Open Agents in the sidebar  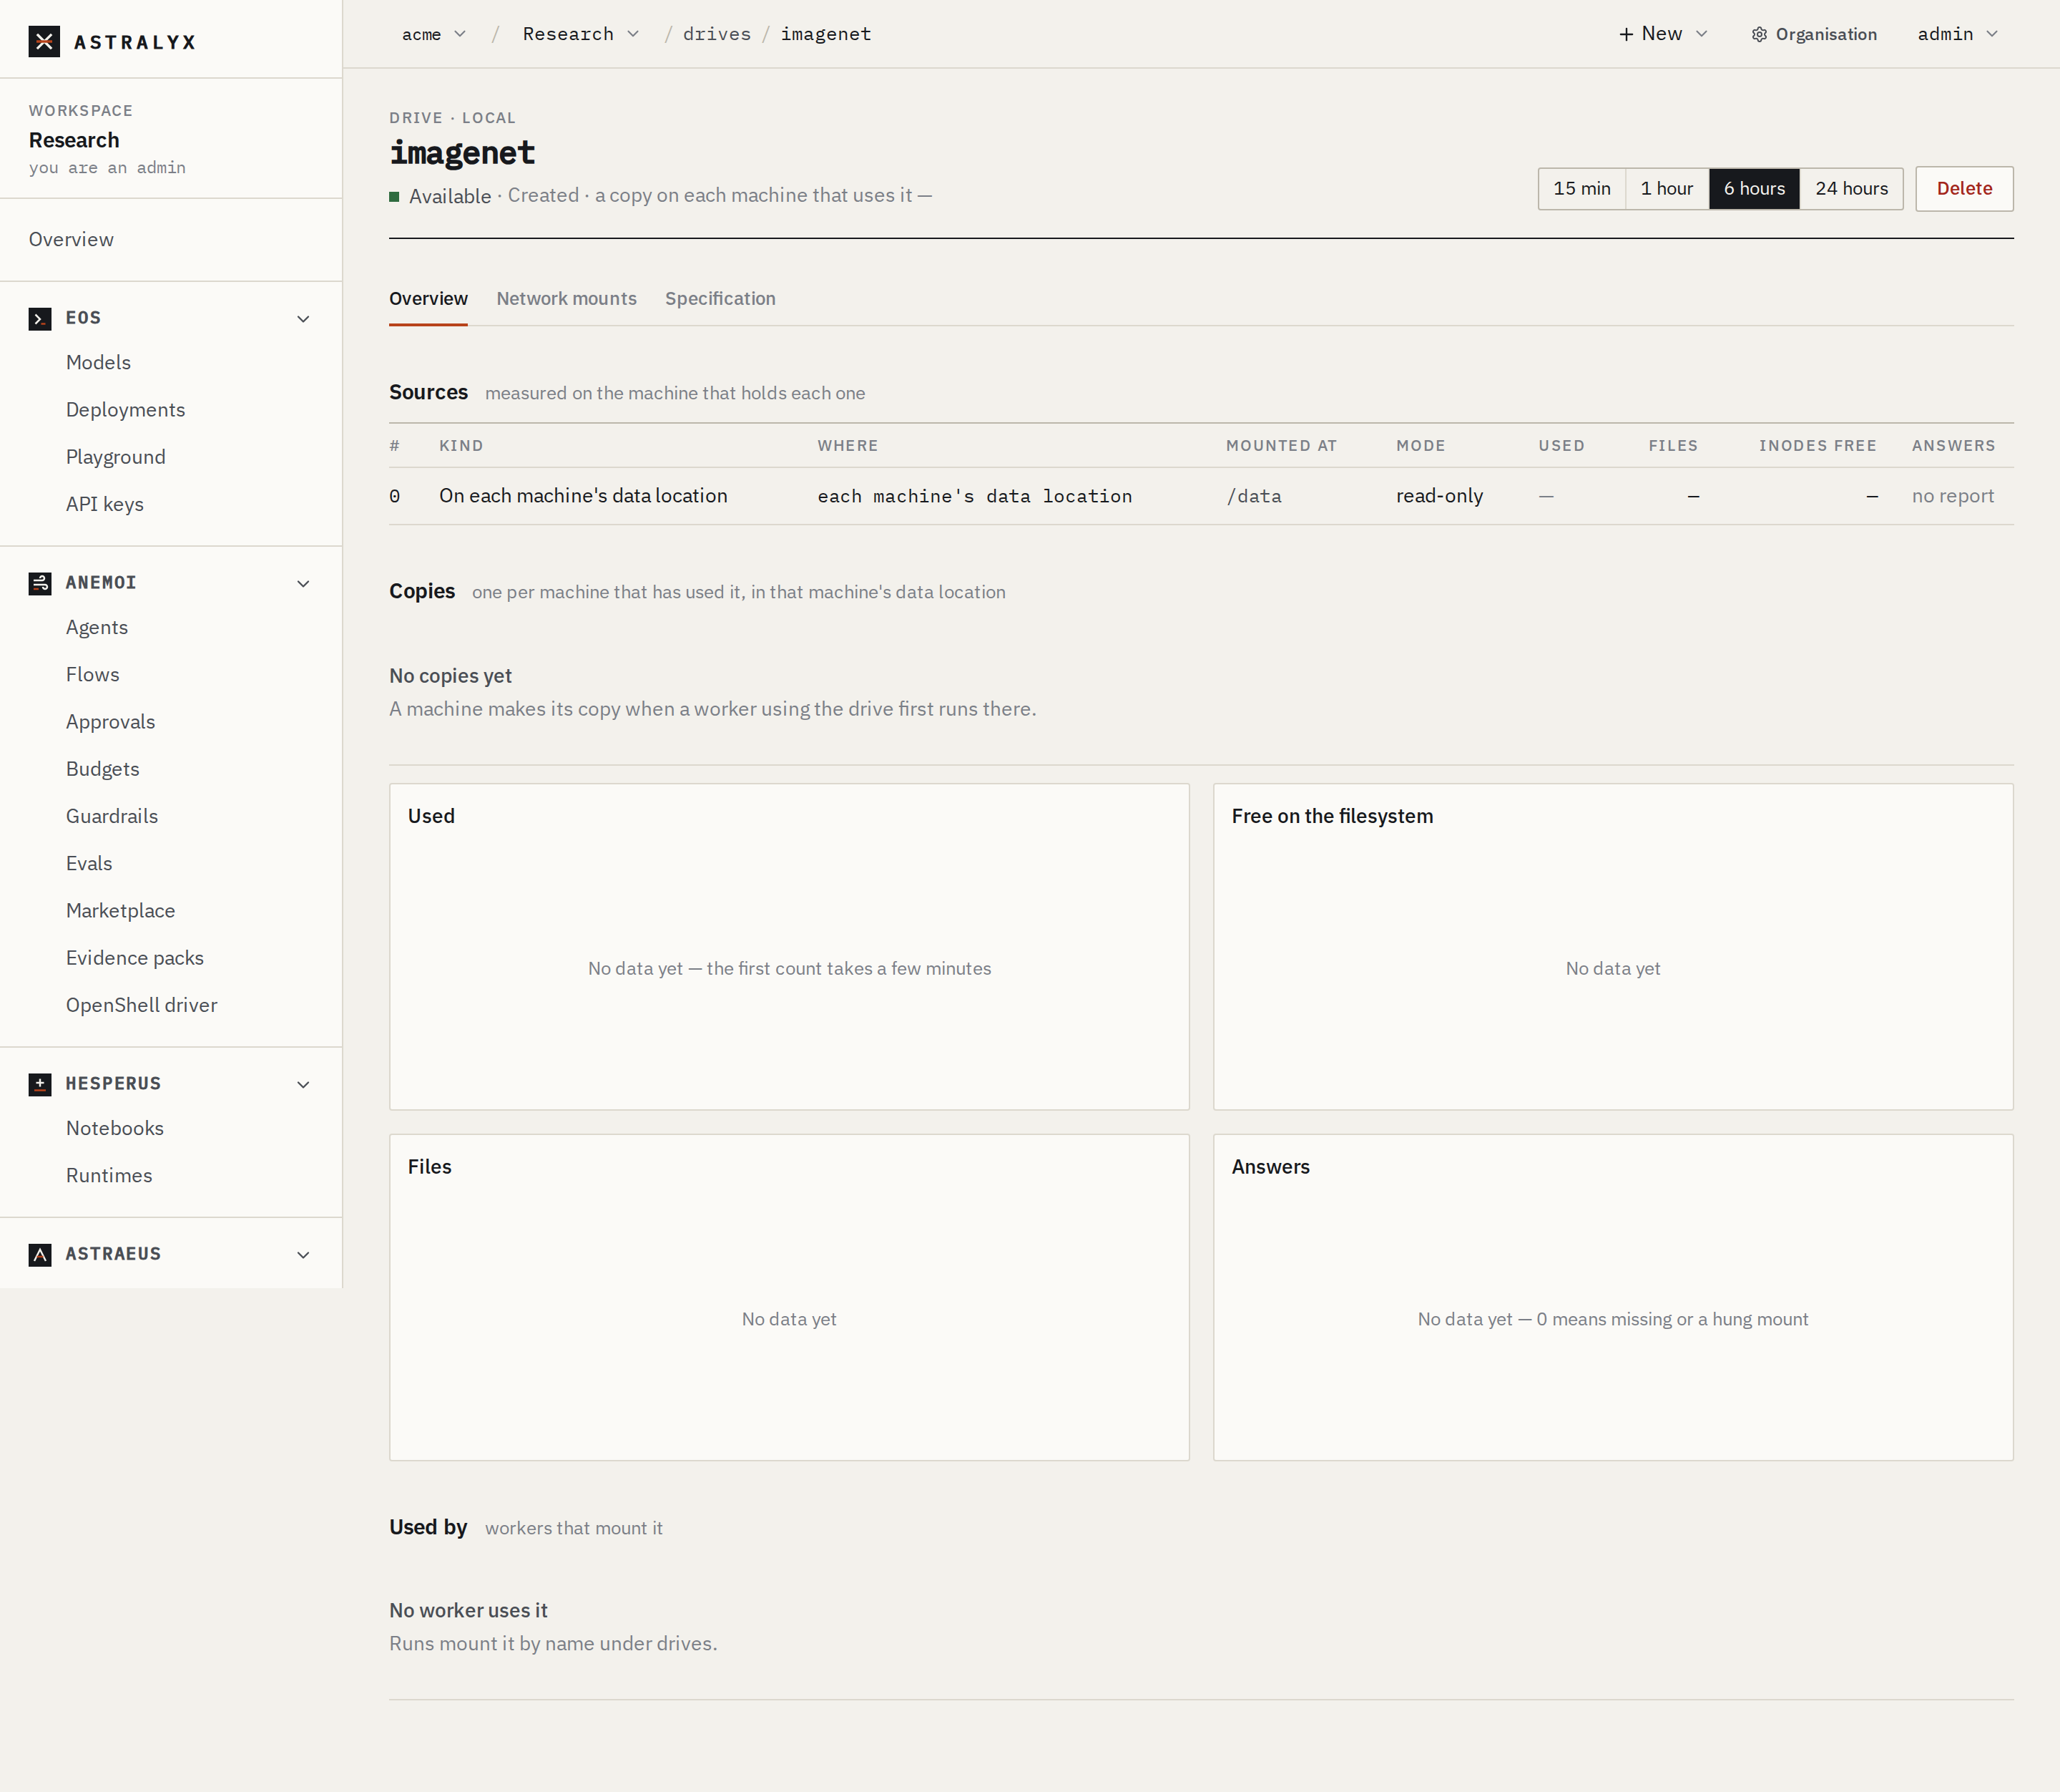[x=97, y=628]
